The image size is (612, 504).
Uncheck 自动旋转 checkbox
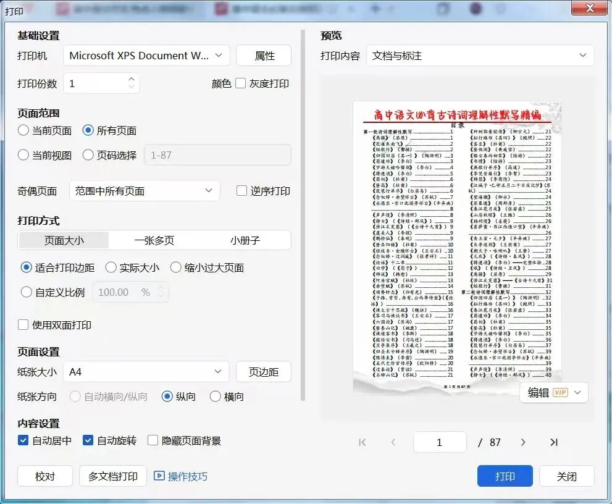(88, 441)
